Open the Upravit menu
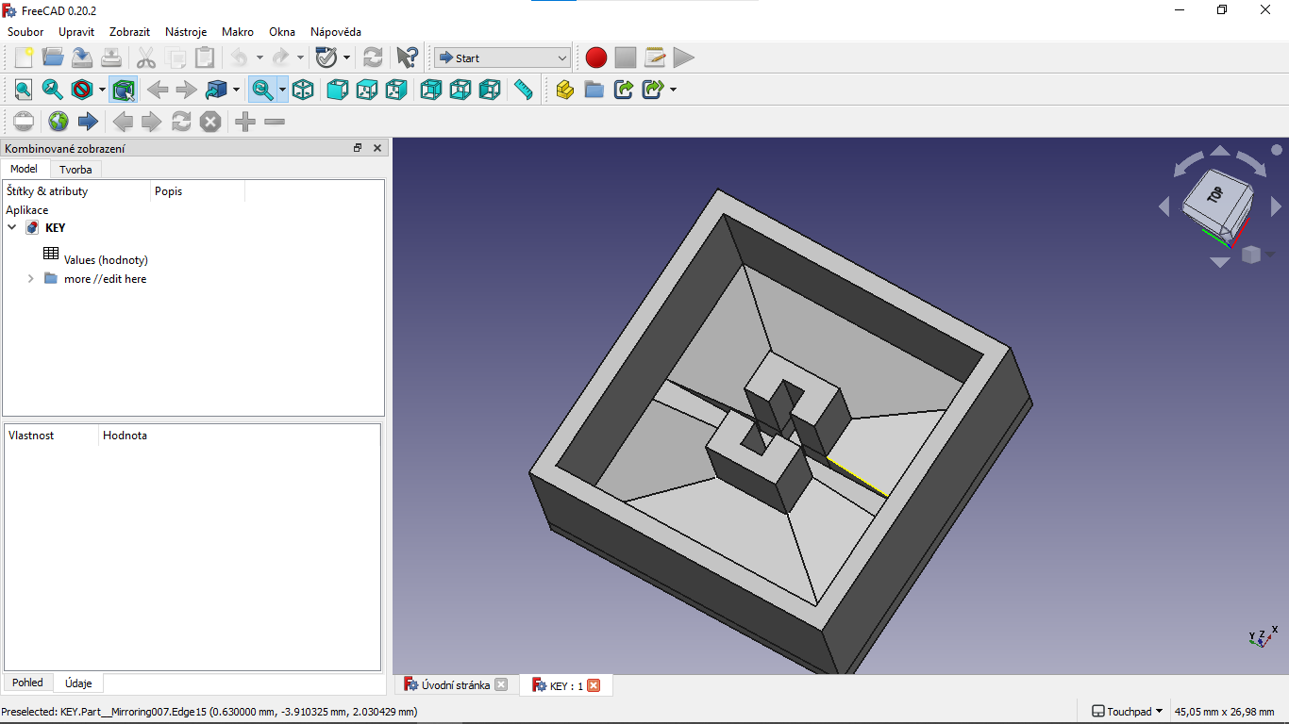The width and height of the screenshot is (1289, 724). [76, 32]
